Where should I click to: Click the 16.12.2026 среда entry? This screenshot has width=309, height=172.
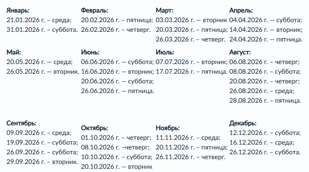(x=262, y=142)
